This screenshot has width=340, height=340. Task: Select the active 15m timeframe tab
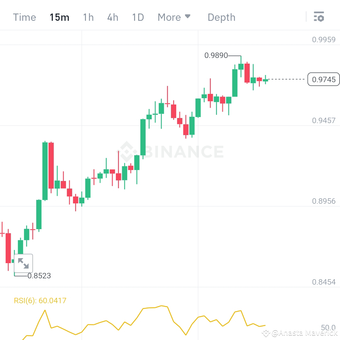click(x=59, y=17)
